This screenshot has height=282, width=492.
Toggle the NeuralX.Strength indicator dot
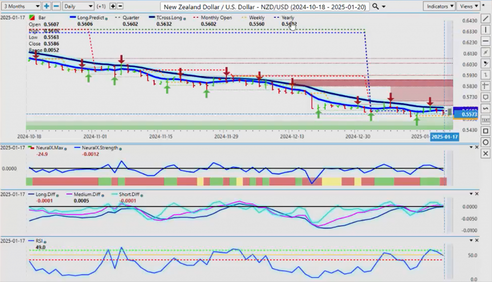coord(119,148)
